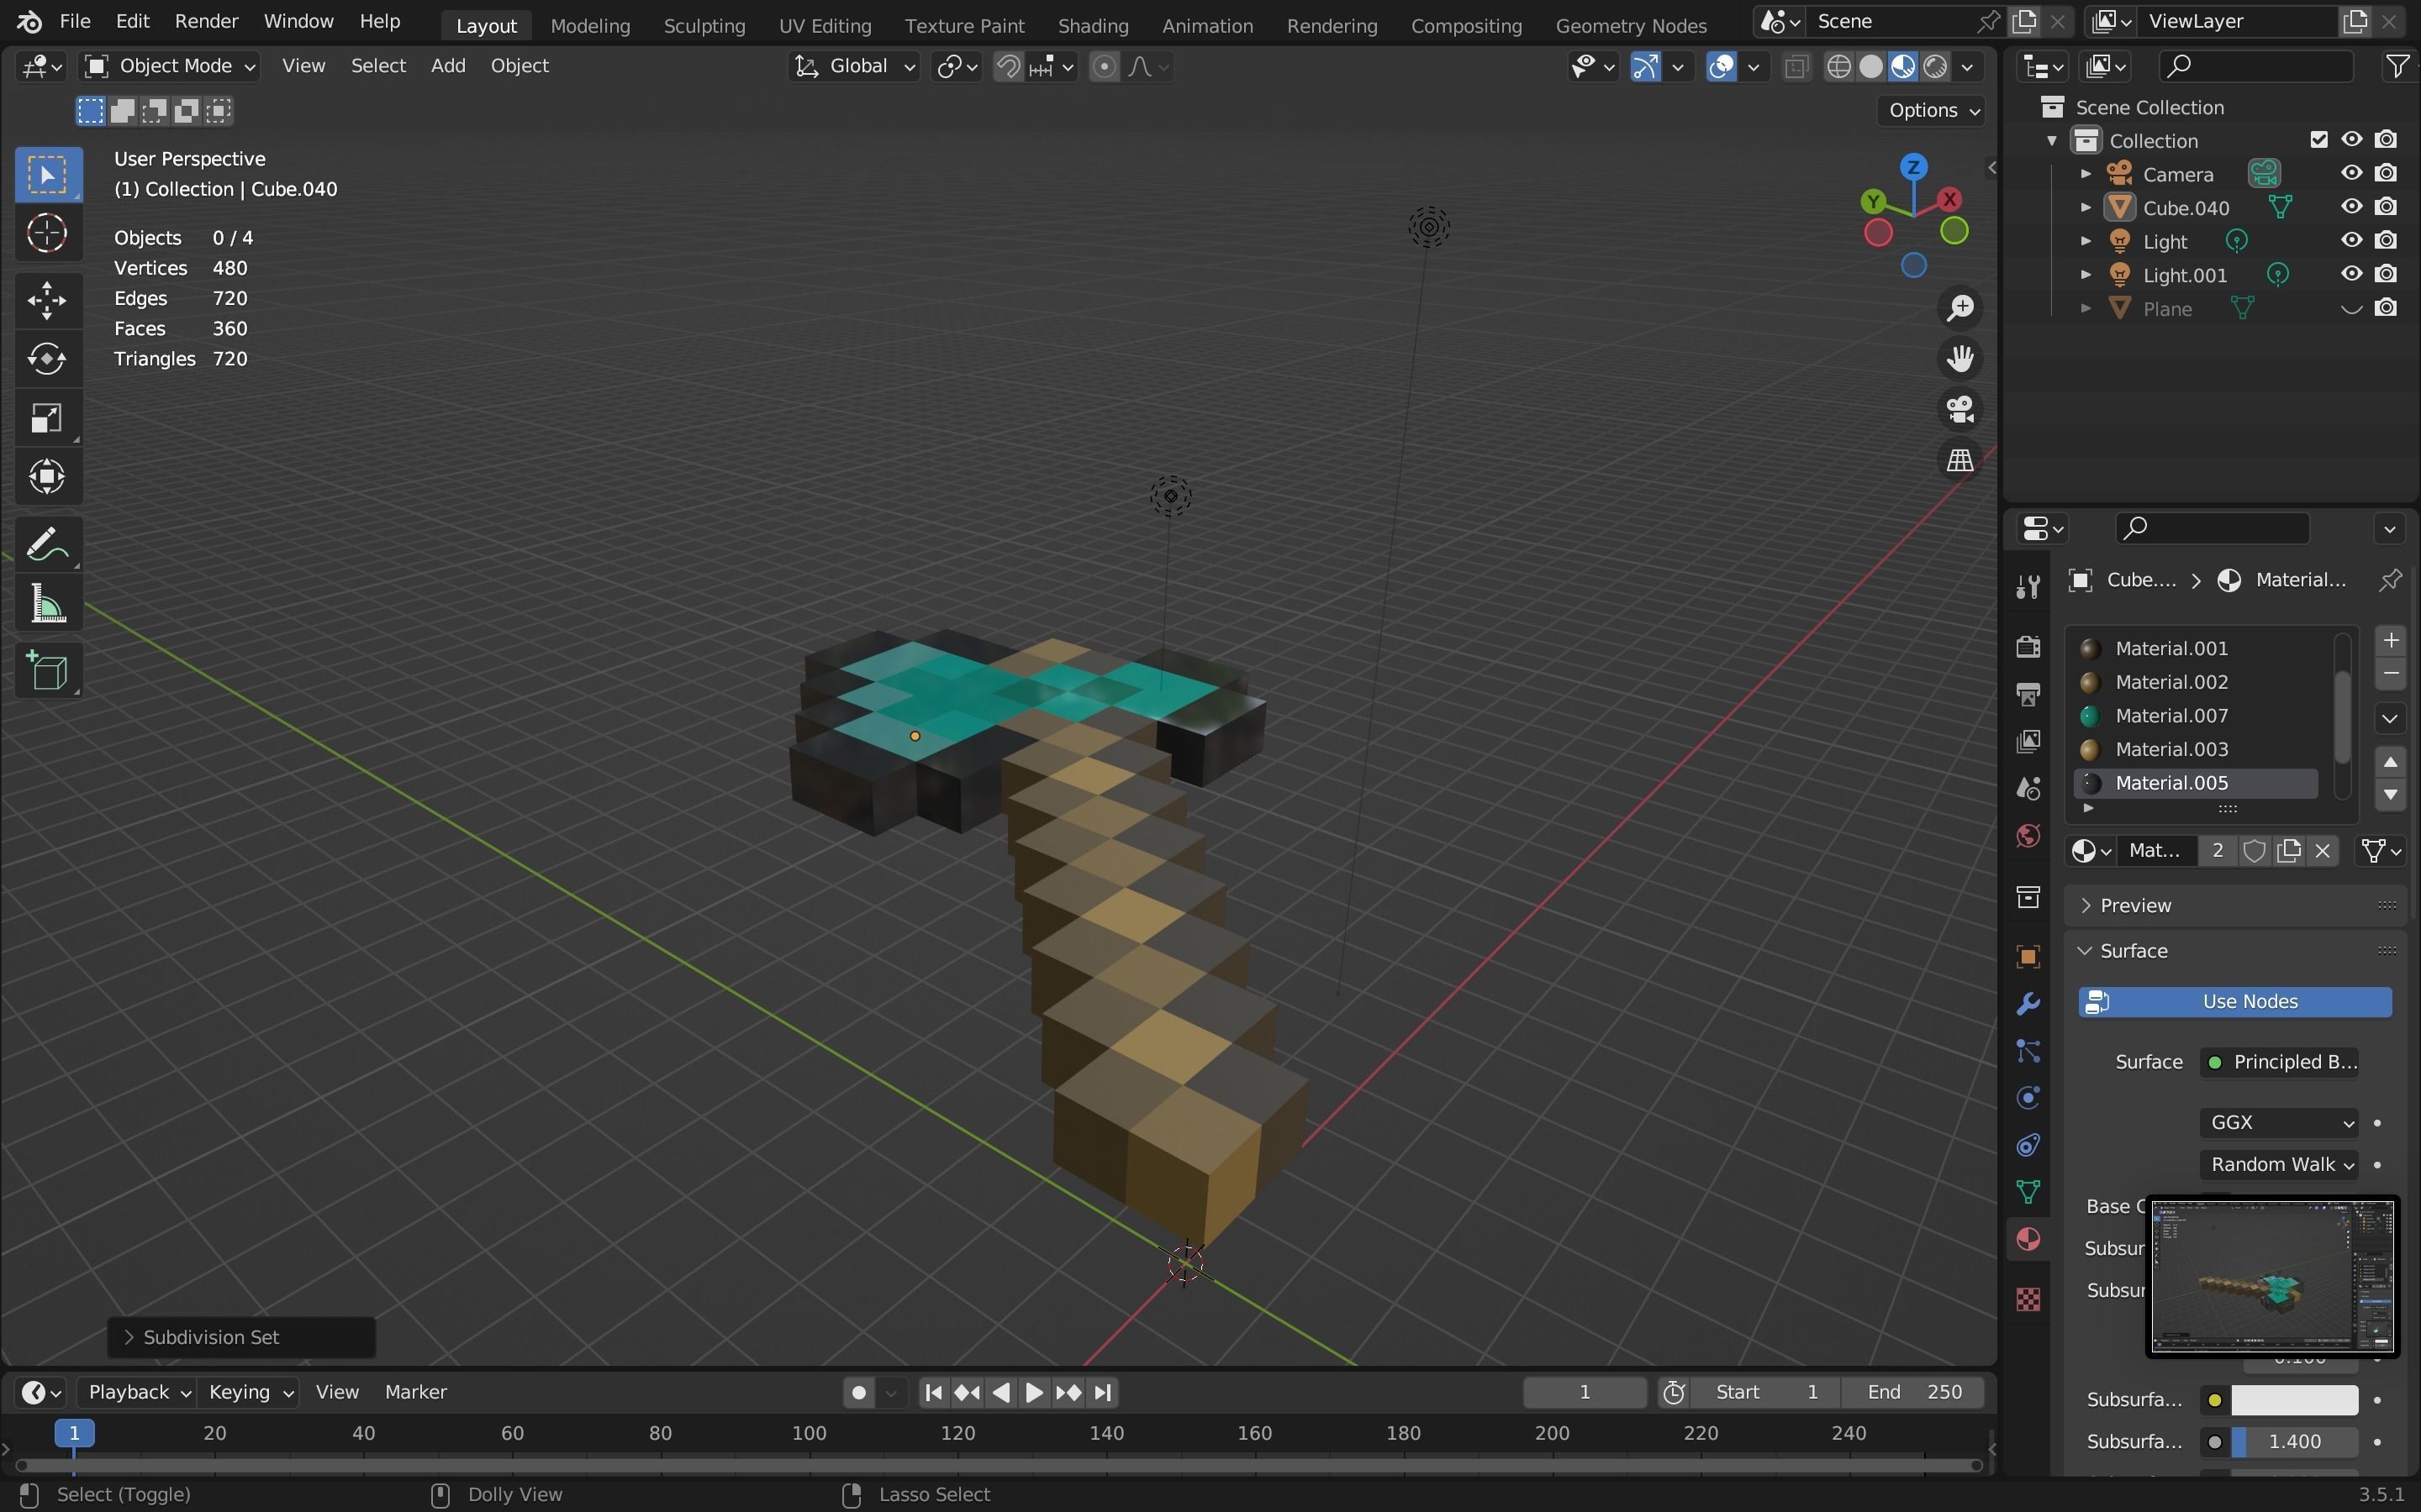Click the pan view hand icon
Viewport: 2421px width, 1512px height.
pos(1959,358)
